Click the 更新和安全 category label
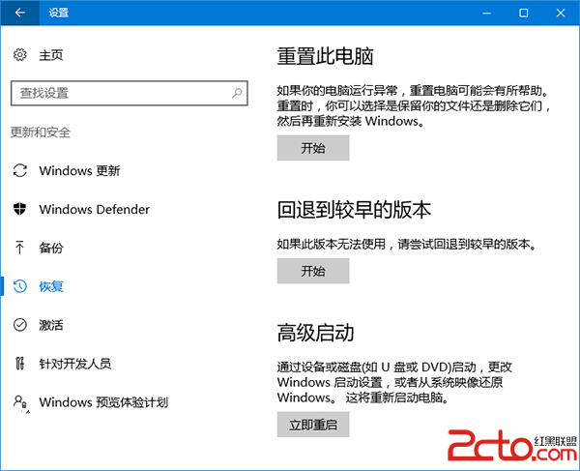The image size is (580, 471). [41, 132]
